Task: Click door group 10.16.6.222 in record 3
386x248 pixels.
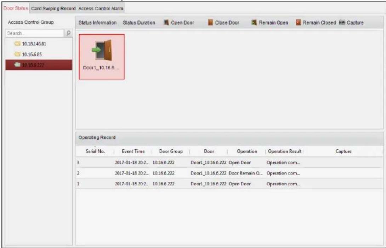Action: pos(164,163)
